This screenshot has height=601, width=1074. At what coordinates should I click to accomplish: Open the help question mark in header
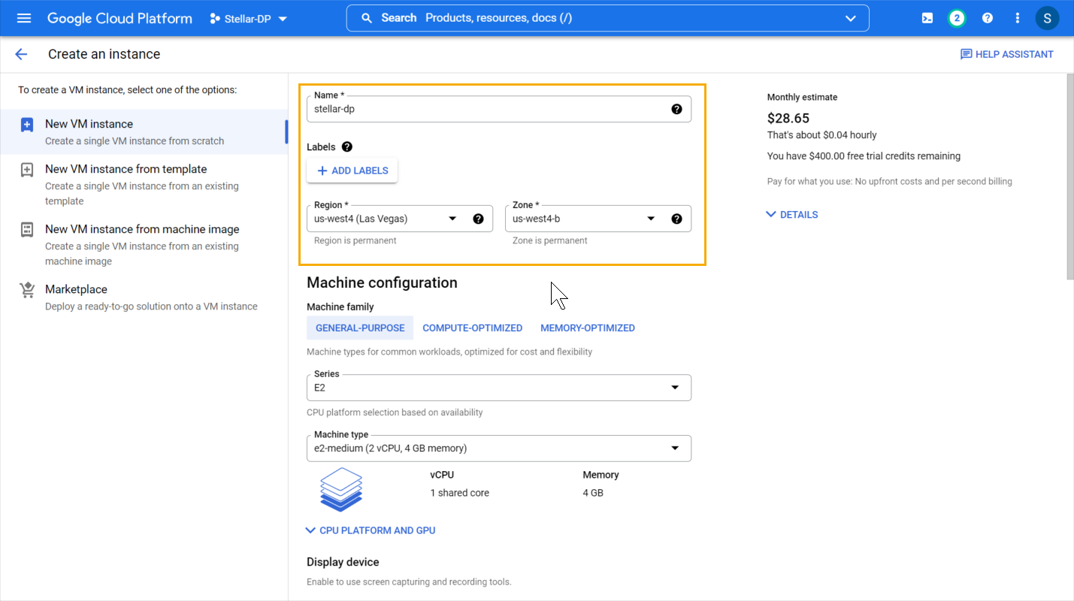[x=988, y=18]
